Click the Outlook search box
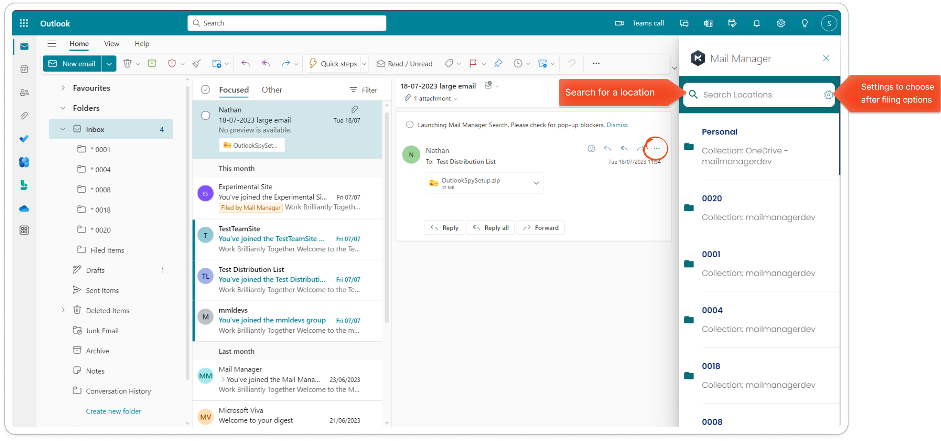Screen dimensions: 941x441 (287, 23)
